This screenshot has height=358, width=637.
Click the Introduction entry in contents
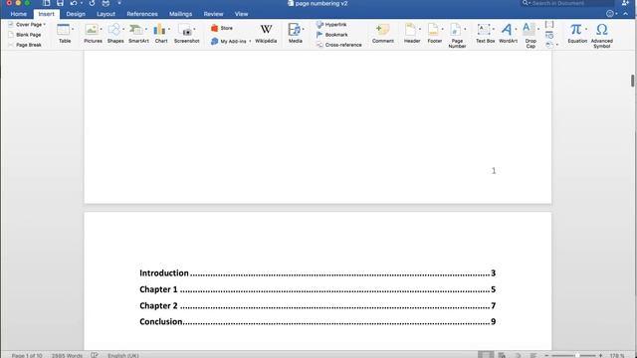(318, 273)
